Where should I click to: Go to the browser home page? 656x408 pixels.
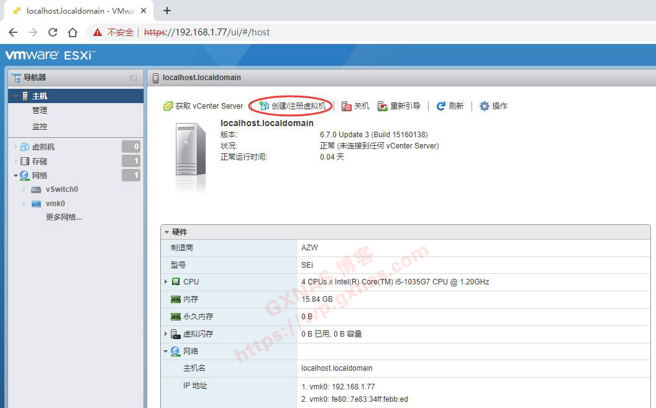[x=73, y=32]
